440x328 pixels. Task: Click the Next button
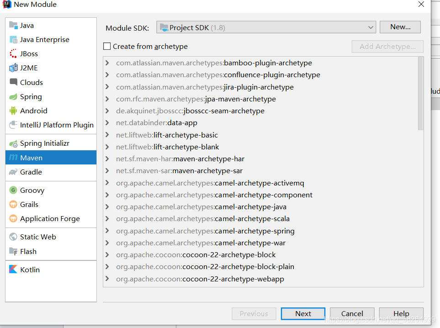[303, 313]
